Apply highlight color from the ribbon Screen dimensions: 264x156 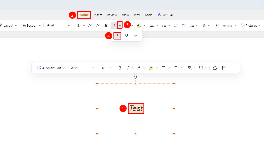tap(139, 25)
